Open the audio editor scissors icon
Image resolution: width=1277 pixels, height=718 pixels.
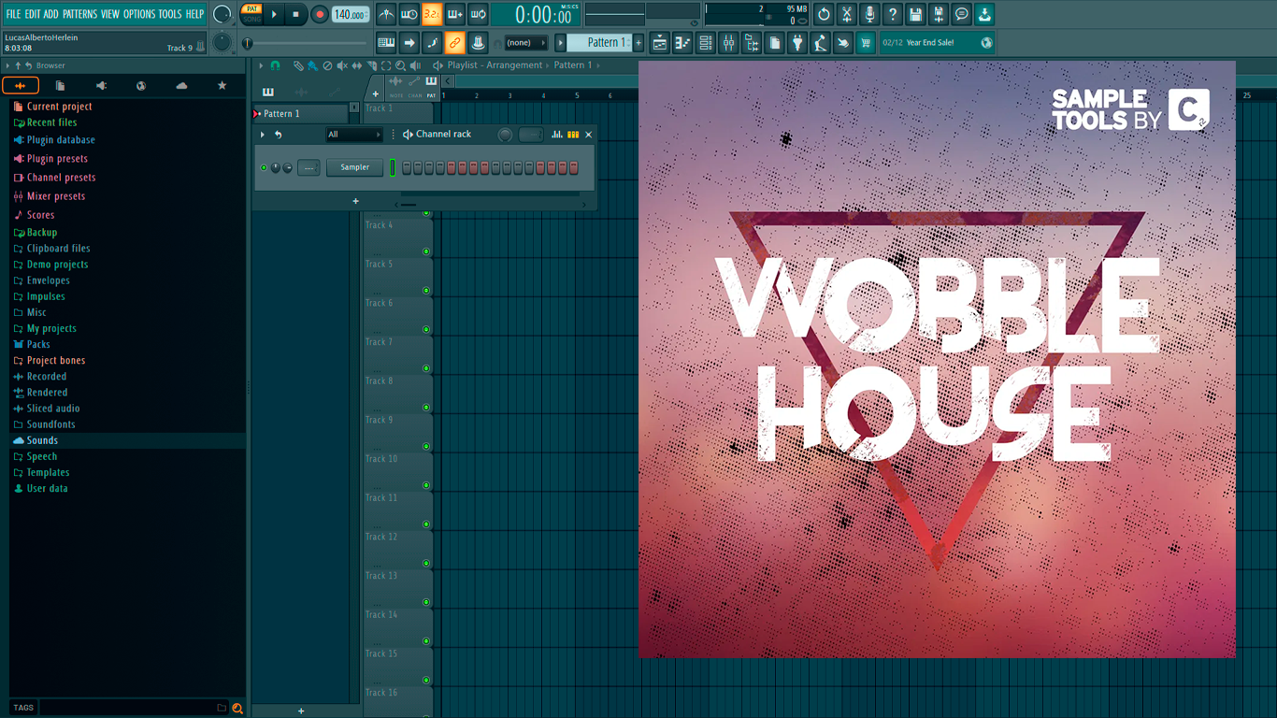(847, 14)
